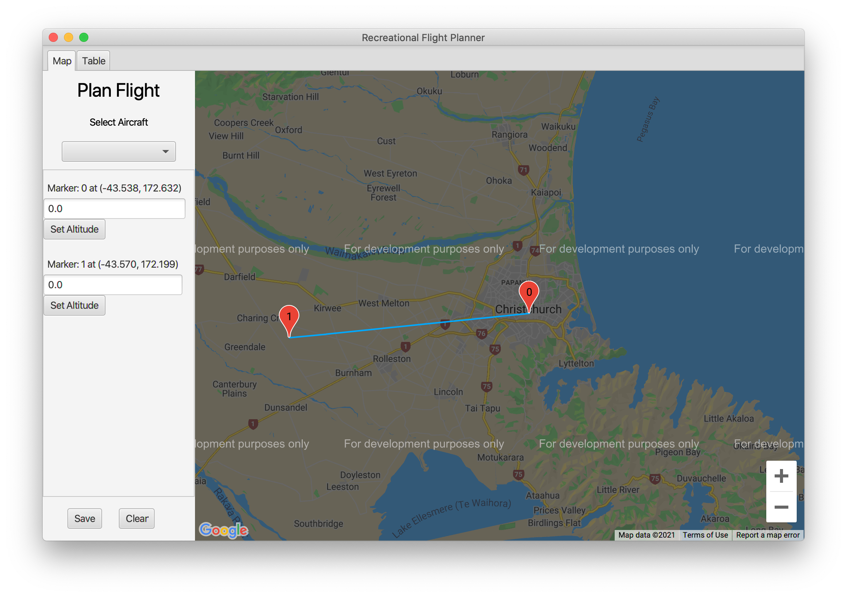Focus altitude field for Marker 0

[114, 209]
